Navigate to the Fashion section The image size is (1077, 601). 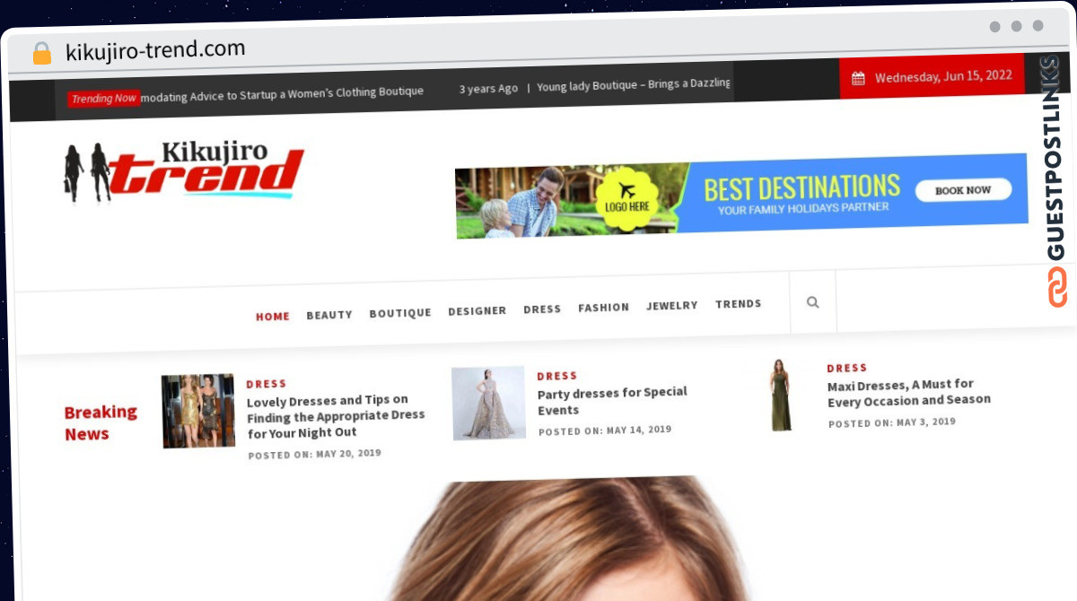pos(603,307)
